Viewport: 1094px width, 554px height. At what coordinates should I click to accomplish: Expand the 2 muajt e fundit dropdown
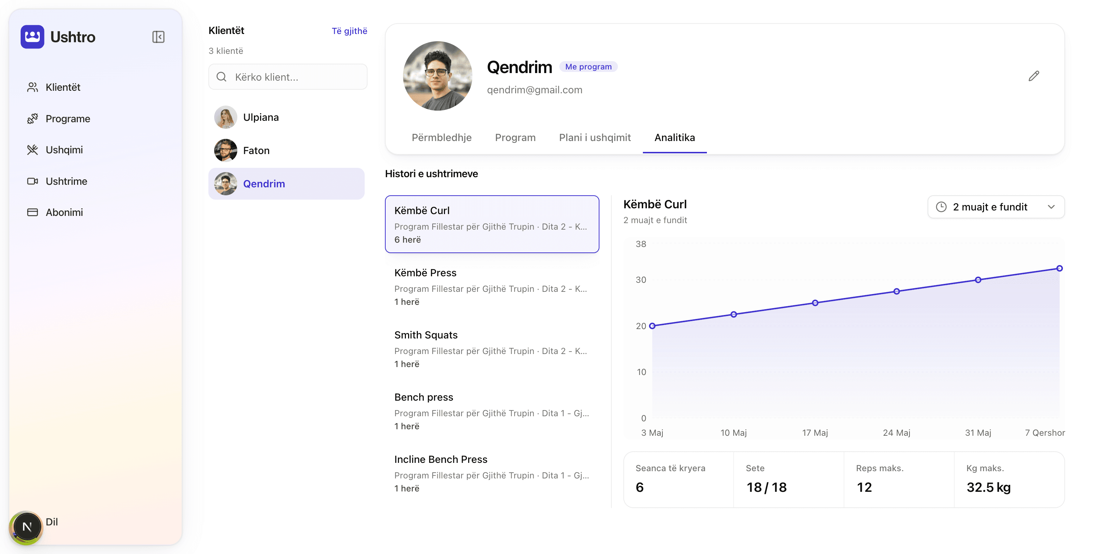[x=996, y=207]
